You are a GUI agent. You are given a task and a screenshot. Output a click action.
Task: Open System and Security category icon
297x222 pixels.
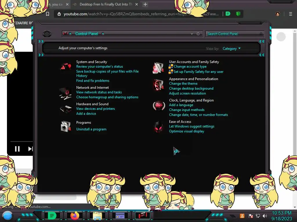66,67
